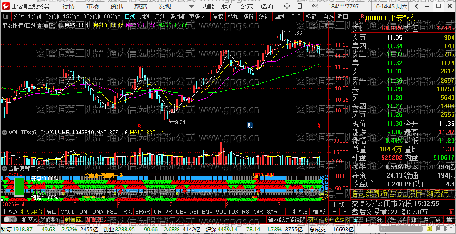Switch to 月线 monthly chart
Screen dimensions: 456x234
pyautogui.click(x=160, y=16)
